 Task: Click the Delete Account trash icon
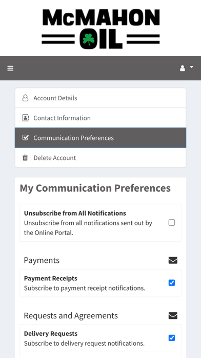click(x=25, y=157)
